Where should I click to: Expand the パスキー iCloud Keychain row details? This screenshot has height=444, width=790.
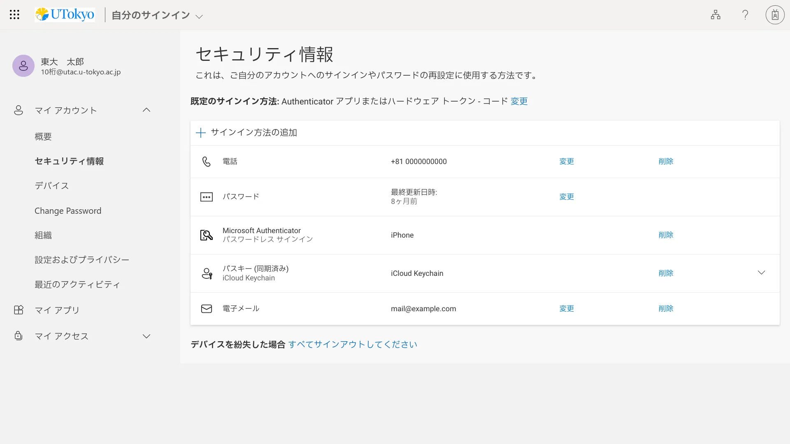point(761,273)
